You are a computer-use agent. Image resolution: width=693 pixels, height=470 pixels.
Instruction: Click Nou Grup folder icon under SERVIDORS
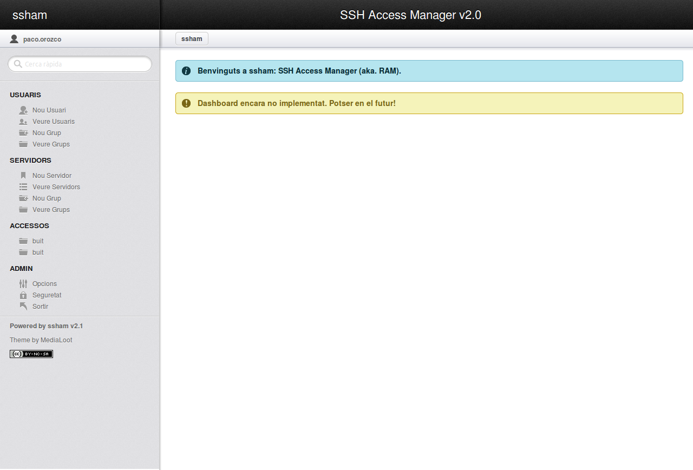click(23, 198)
